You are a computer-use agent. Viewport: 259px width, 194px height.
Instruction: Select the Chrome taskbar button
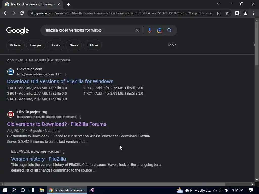point(67,190)
